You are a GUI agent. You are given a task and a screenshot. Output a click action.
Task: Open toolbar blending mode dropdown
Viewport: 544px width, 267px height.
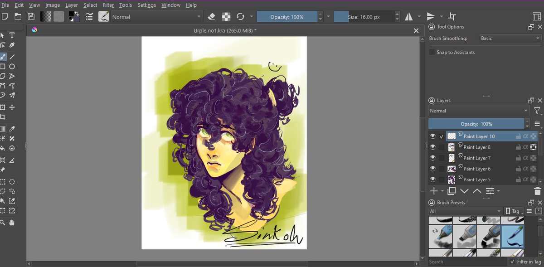pyautogui.click(x=157, y=17)
